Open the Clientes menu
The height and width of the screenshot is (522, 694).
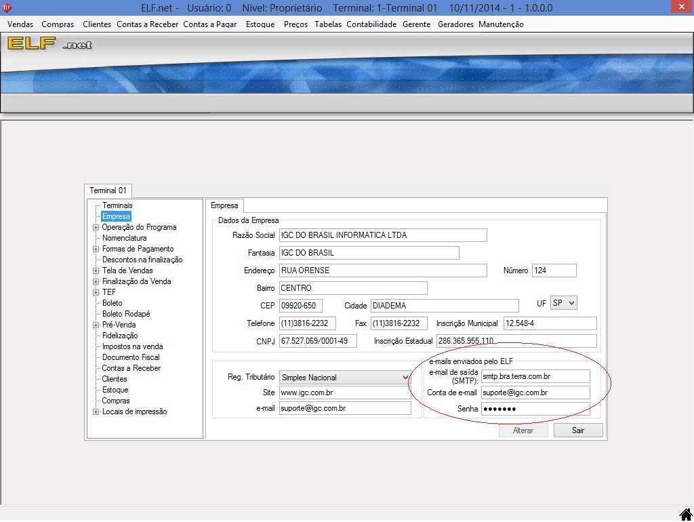97,24
